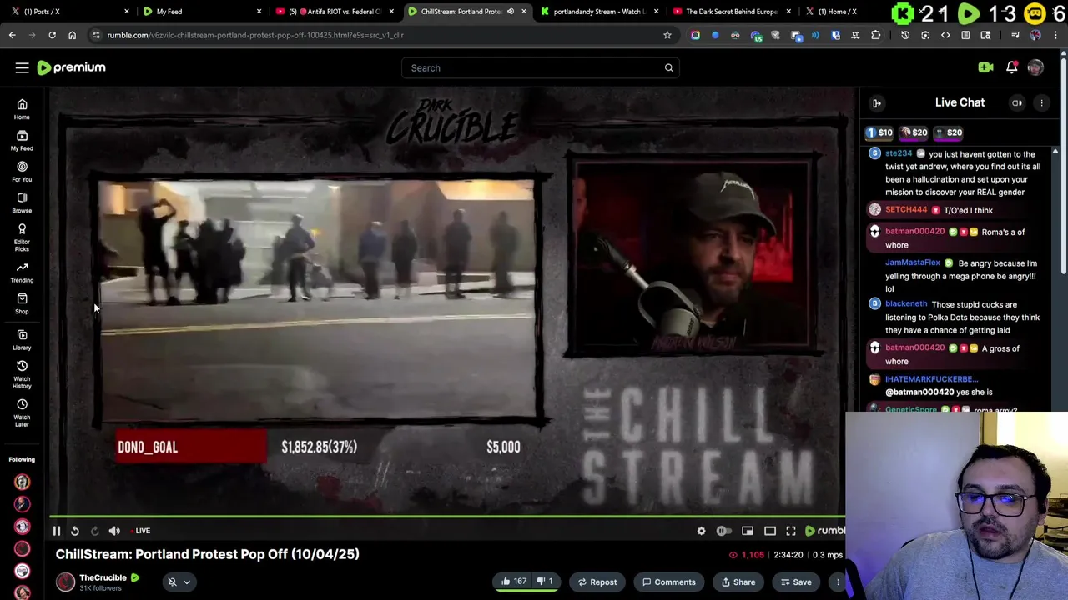Click username JamMastaFlex in chat

tap(913, 263)
